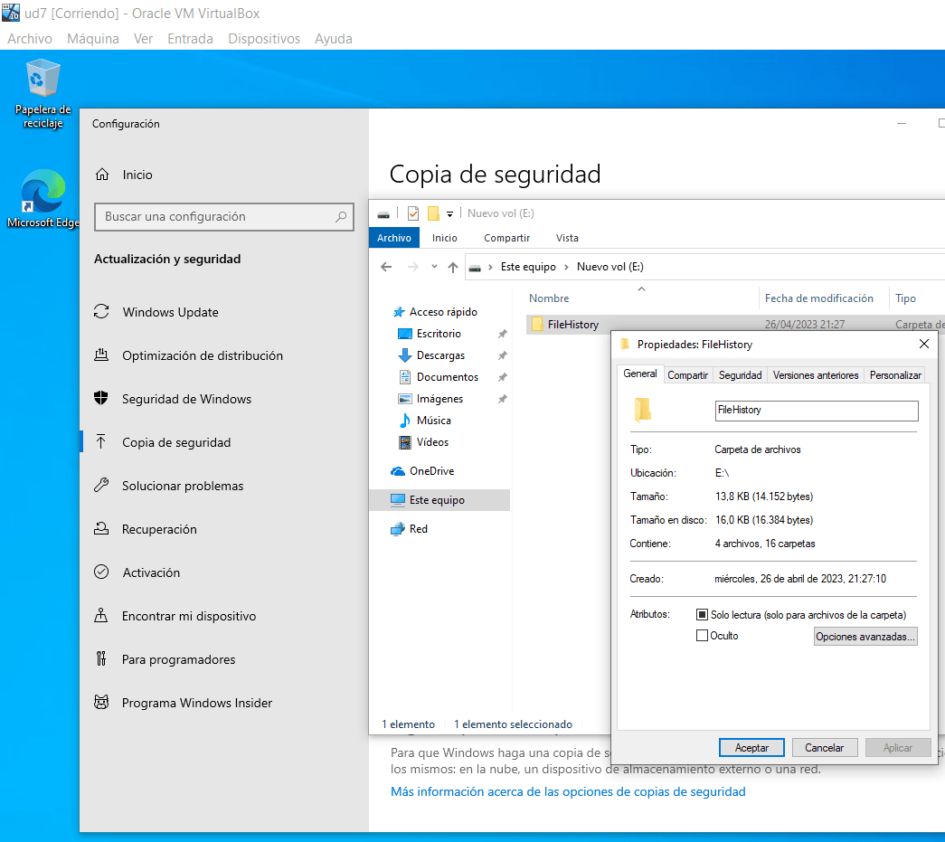Open the quick access toolbar customization dropdown

point(450,214)
